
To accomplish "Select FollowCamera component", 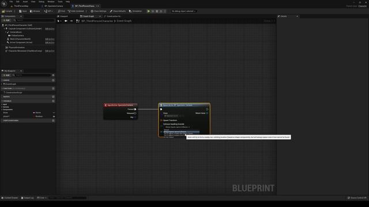I will pos(17,36).
